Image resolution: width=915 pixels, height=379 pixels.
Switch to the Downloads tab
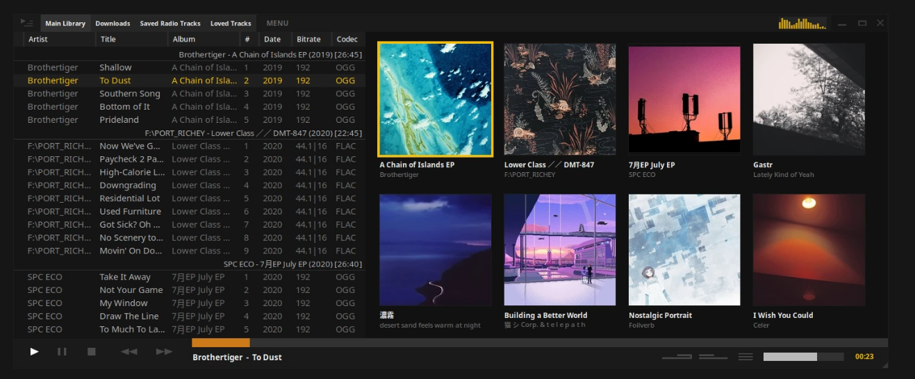click(113, 24)
